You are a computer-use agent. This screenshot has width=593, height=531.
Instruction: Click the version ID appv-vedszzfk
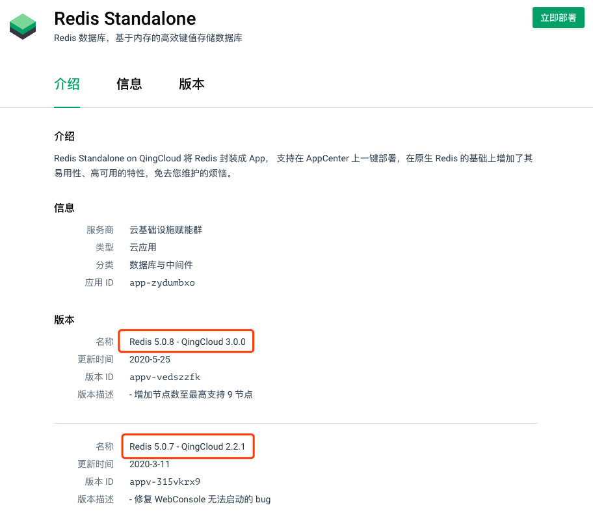pos(165,377)
